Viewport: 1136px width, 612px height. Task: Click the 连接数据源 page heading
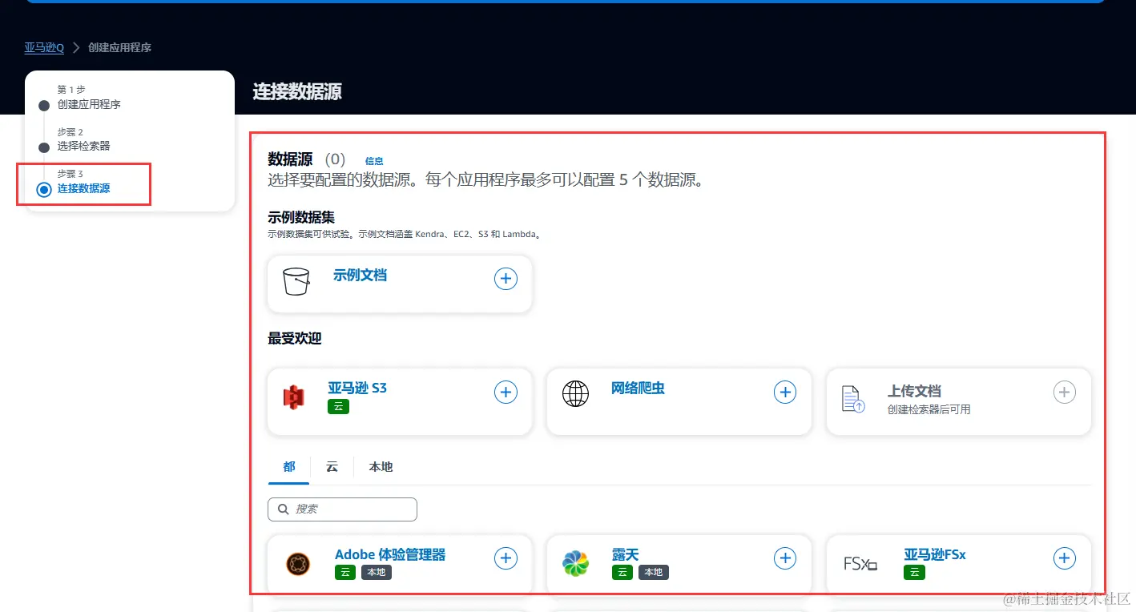click(x=297, y=91)
